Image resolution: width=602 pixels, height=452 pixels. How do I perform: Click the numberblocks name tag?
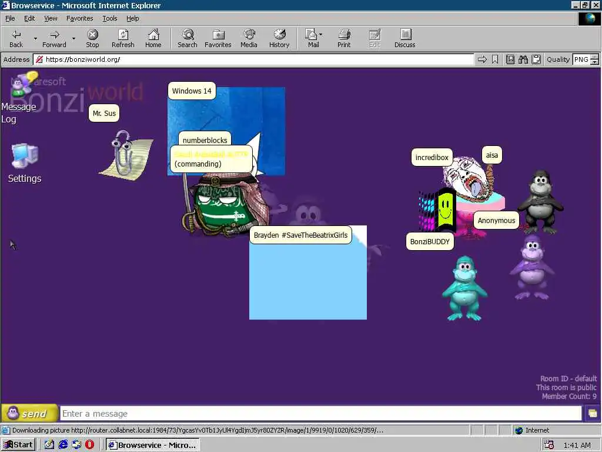[205, 140]
